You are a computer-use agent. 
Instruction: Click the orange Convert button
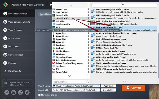(134, 88)
